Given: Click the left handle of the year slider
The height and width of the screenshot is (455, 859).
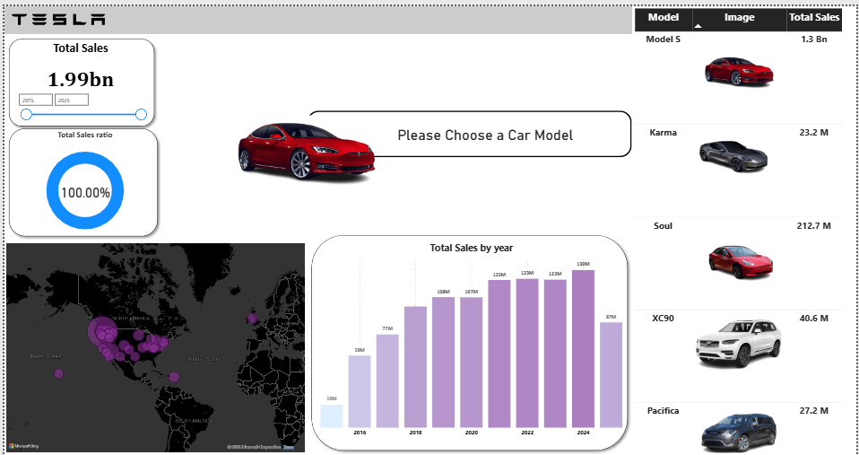Looking at the screenshot, I should click(x=26, y=115).
